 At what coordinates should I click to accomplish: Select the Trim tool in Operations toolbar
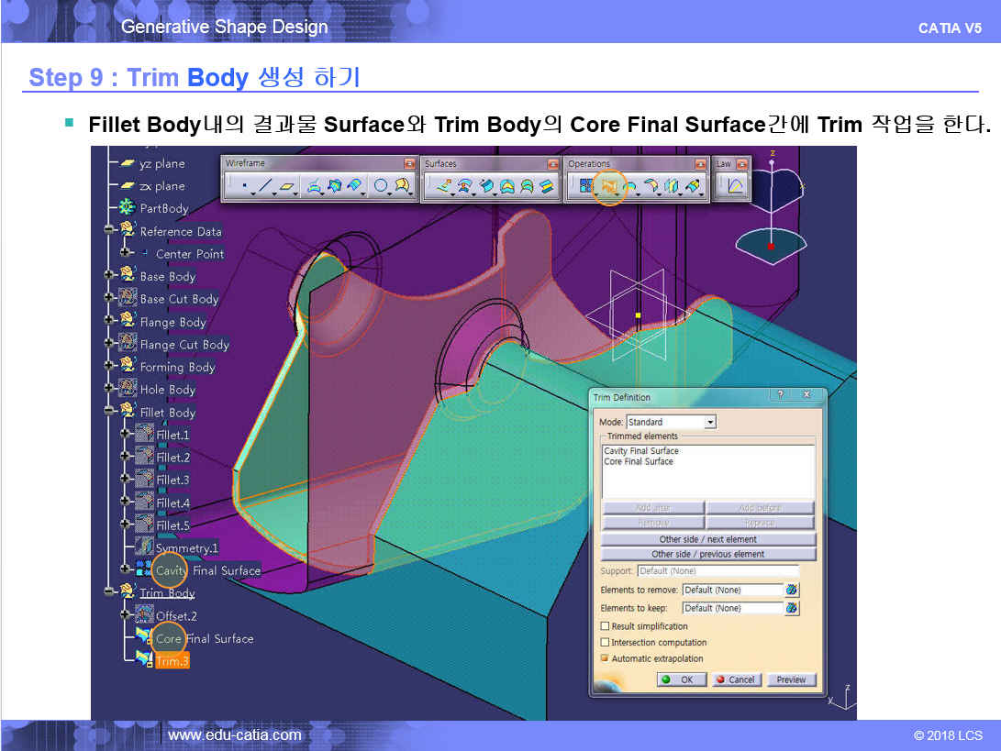point(607,186)
